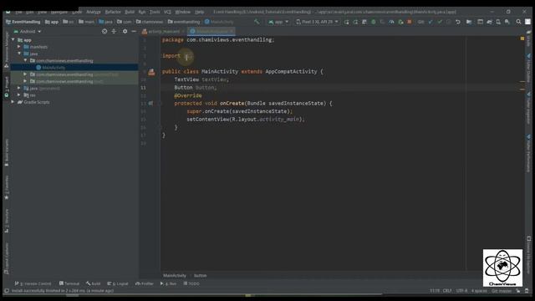Open the VCS menu
The width and height of the screenshot is (535, 301).
tap(167, 12)
